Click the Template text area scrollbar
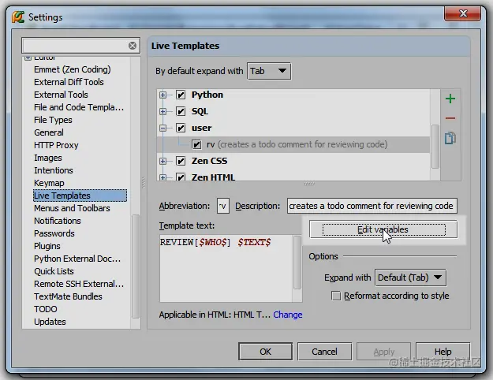Viewport: 493px width, 380px height. point(297,263)
